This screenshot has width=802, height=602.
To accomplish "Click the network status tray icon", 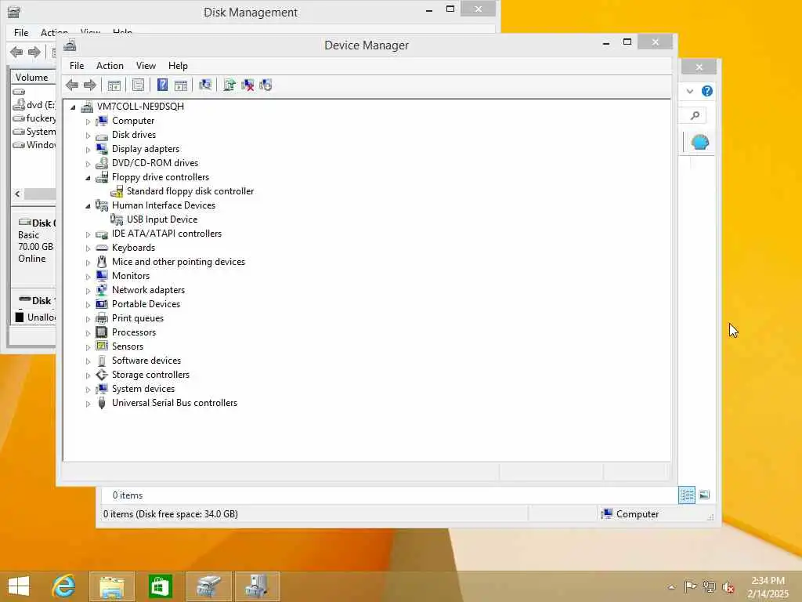I will [x=709, y=586].
